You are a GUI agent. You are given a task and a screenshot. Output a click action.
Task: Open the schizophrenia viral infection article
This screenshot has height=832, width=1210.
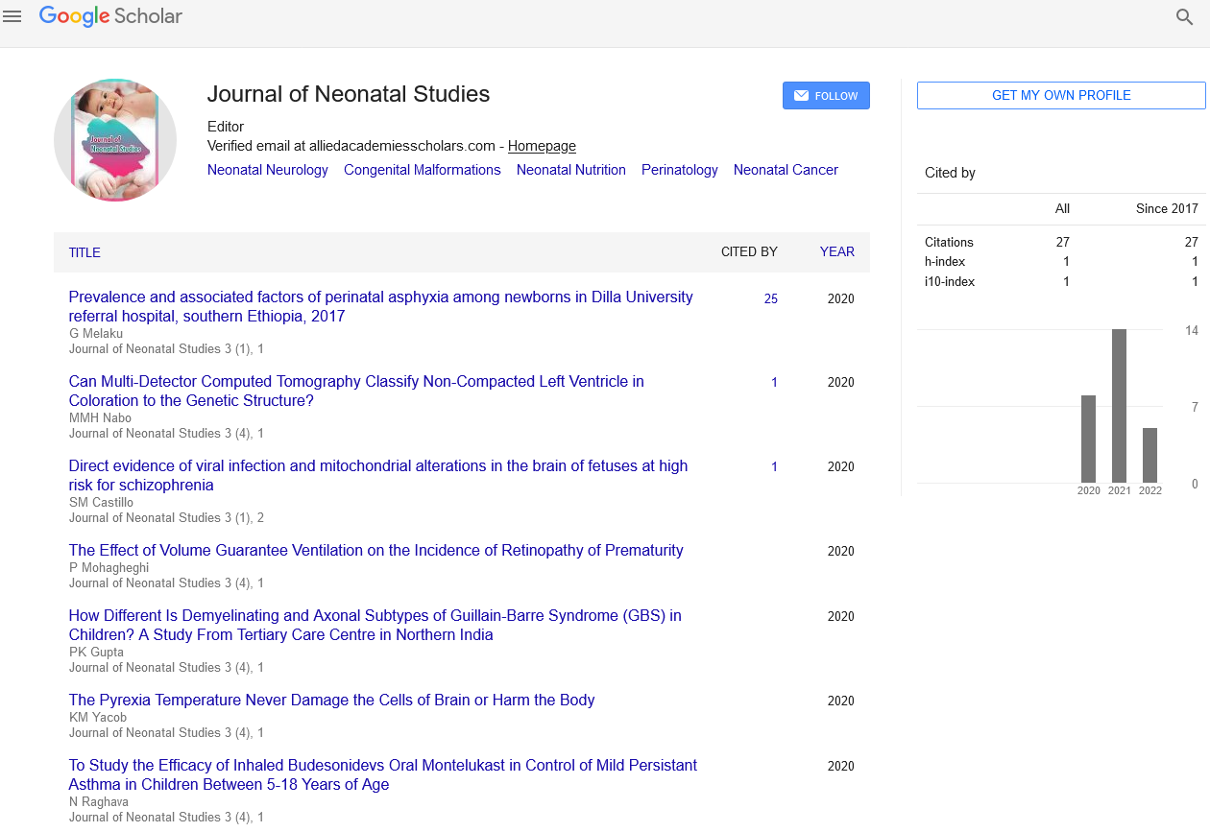click(x=378, y=476)
